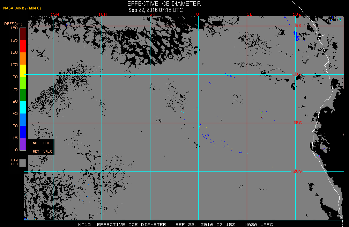Click the Sep 22, 2016 07:15 UTC timestamp
Viewport: 349px width, 227px height.
tap(156, 10)
